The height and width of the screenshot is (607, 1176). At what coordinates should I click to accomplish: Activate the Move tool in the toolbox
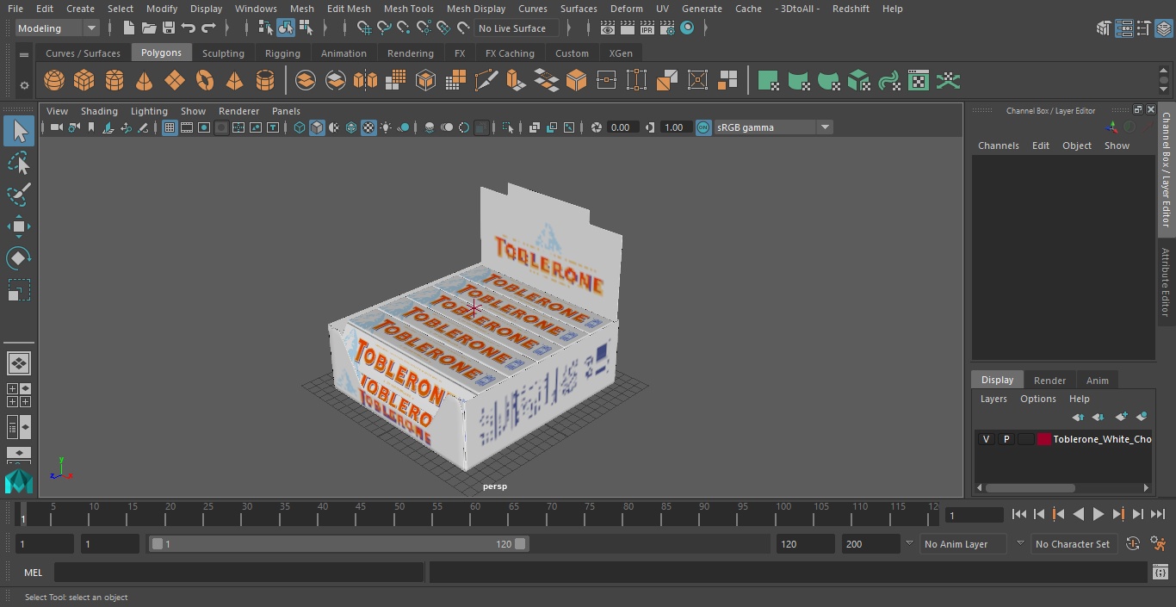coord(19,226)
